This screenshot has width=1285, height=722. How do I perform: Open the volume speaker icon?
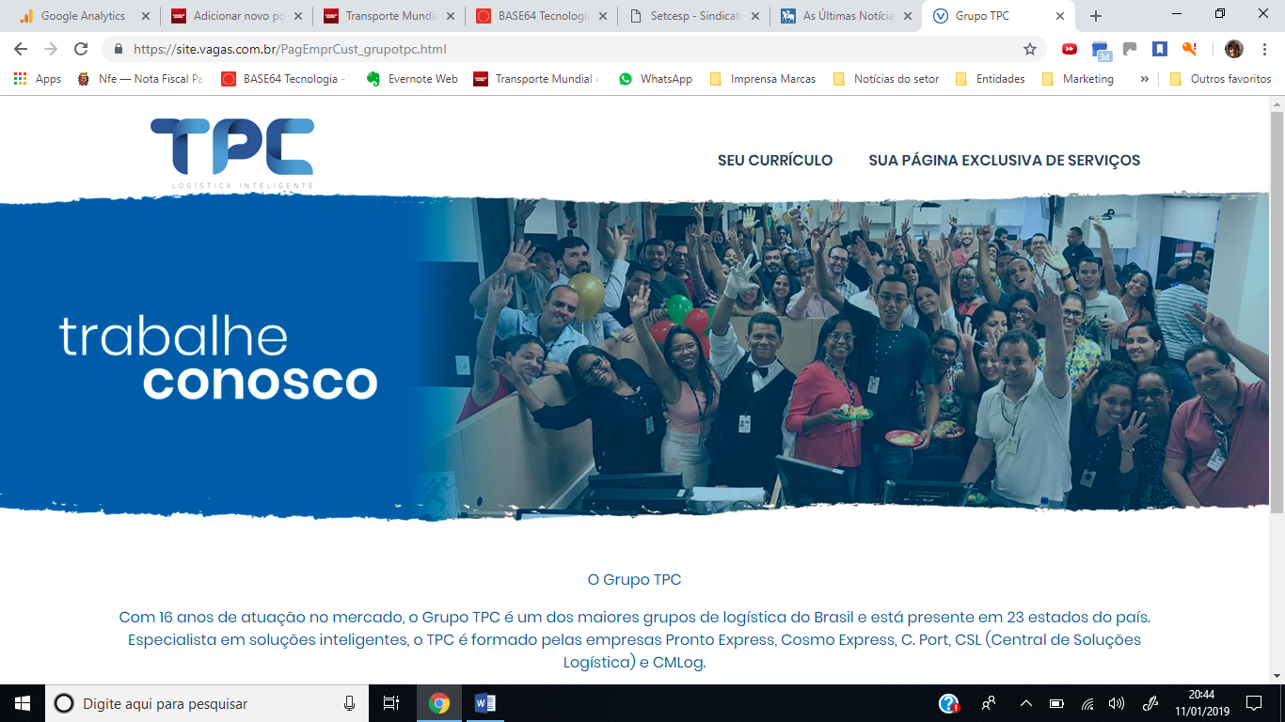1117,703
